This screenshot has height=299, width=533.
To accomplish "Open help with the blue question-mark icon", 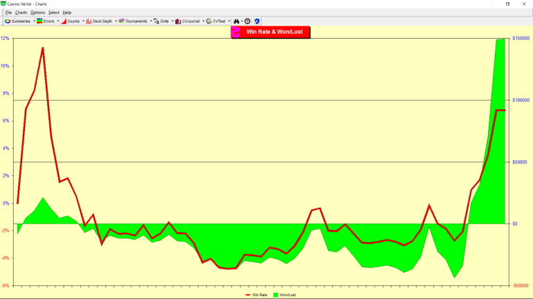I will [x=257, y=21].
